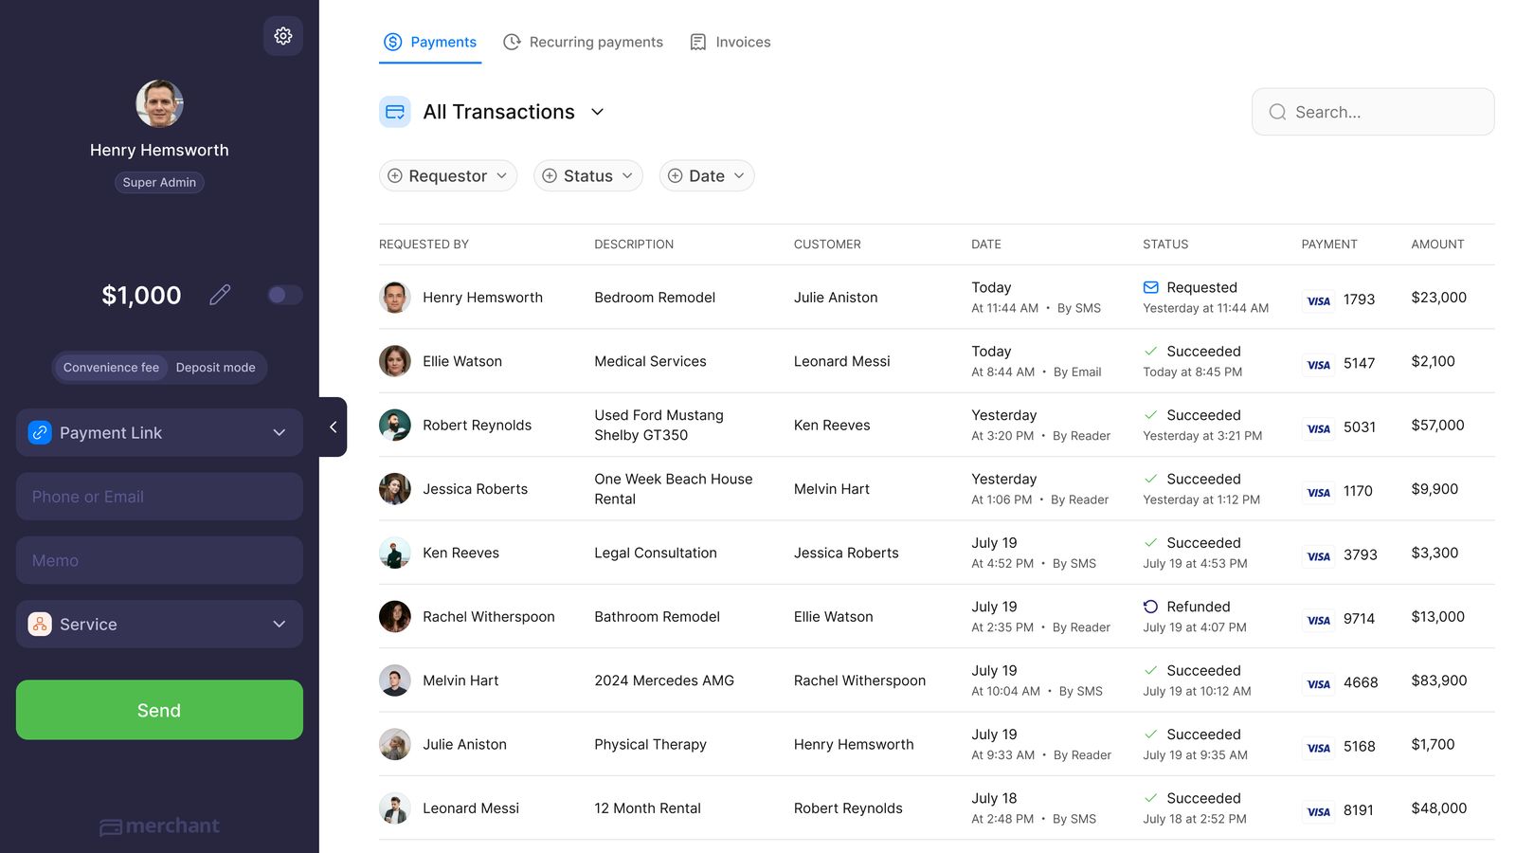Open the Recurring payments tab
The height and width of the screenshot is (853, 1516).
pos(583,42)
